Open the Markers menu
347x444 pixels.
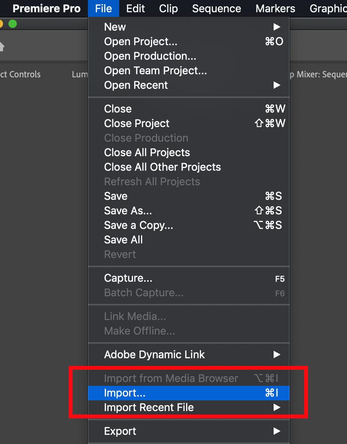276,8
